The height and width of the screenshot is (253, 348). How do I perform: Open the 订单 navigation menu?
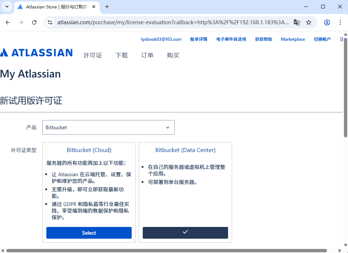click(x=148, y=55)
